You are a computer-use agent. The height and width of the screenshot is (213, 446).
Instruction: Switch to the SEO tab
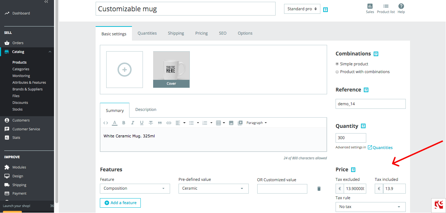(x=223, y=33)
